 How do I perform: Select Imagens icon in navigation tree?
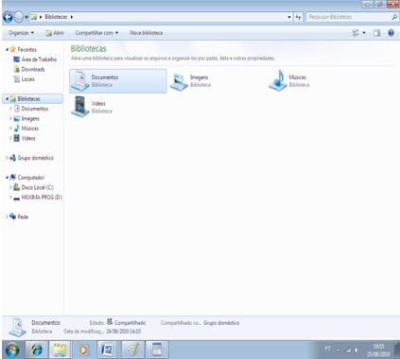[x=17, y=119]
